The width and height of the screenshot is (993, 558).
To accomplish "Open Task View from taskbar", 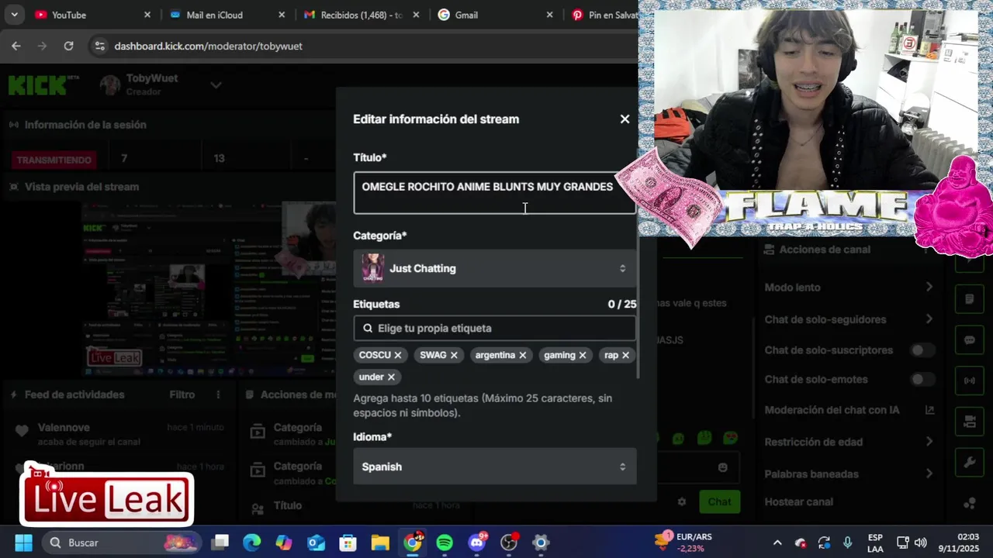I will point(220,542).
